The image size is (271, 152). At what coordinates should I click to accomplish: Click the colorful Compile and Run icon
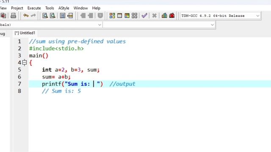127,16
